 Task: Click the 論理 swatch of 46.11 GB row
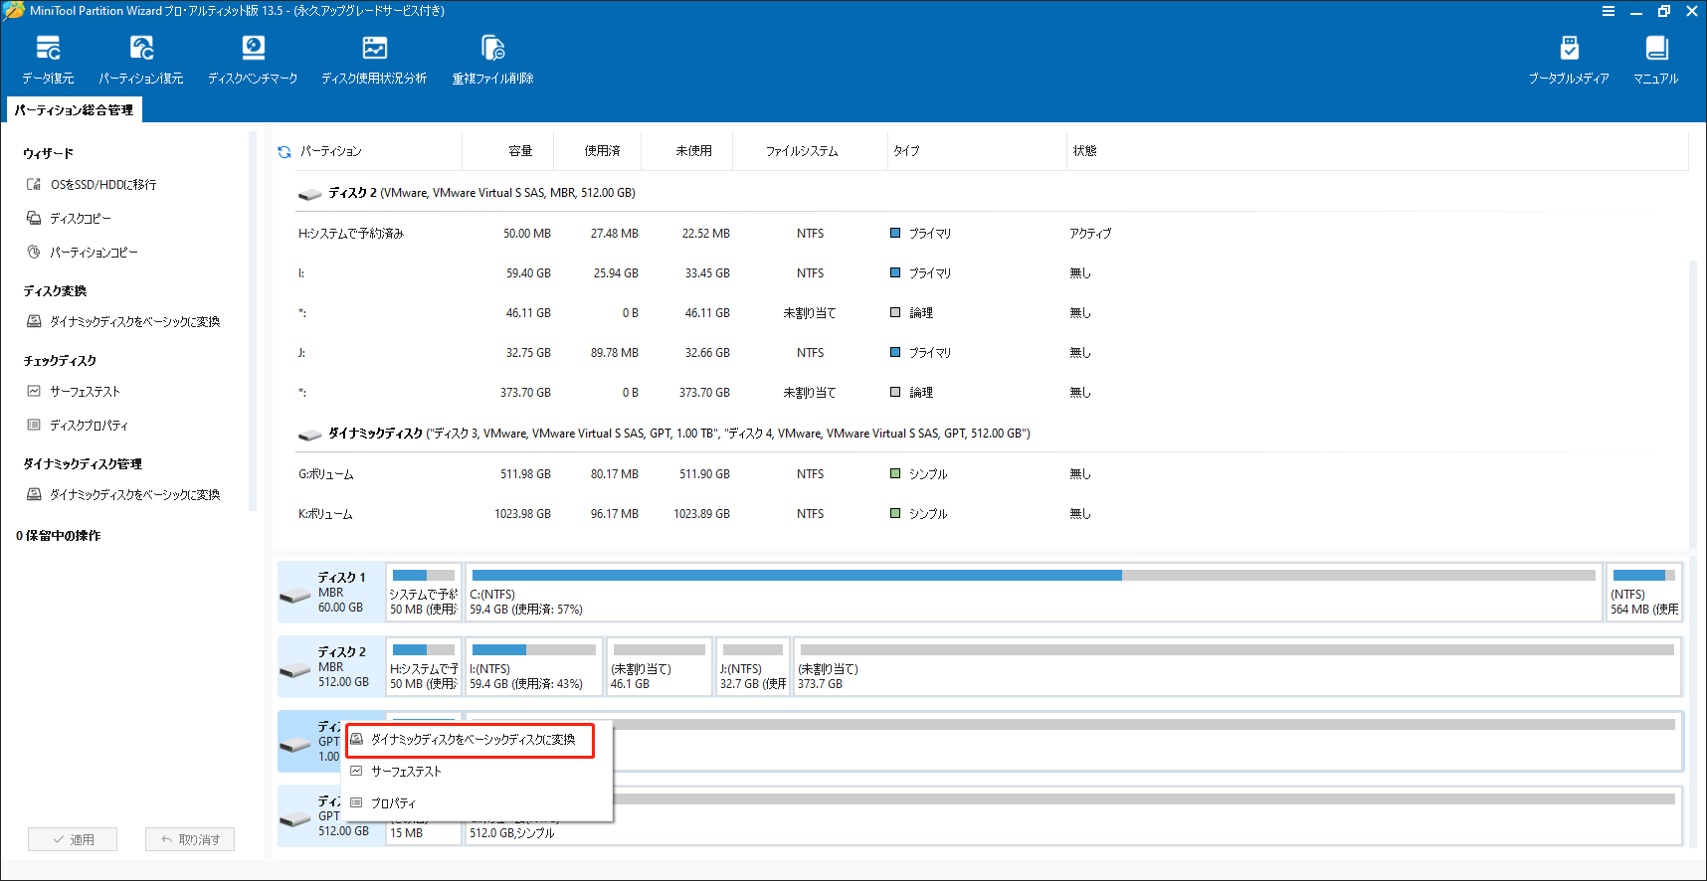(x=895, y=313)
